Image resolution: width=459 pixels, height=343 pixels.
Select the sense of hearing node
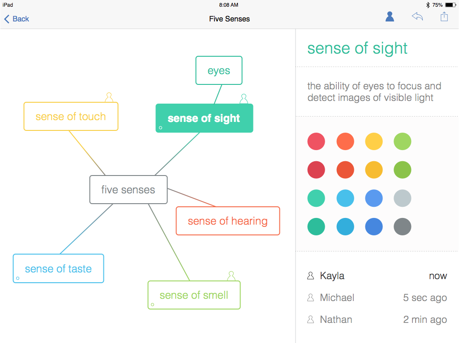228,221
